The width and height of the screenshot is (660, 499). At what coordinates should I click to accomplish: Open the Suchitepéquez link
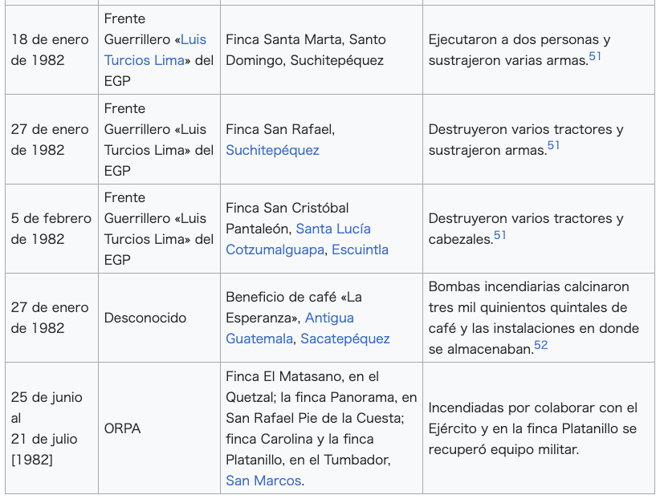coord(272,150)
